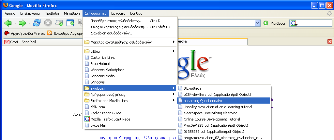Viewport: 334px width, 140px height.
Task: Open Windows Marketplace bookmark
Action: tap(130, 70)
